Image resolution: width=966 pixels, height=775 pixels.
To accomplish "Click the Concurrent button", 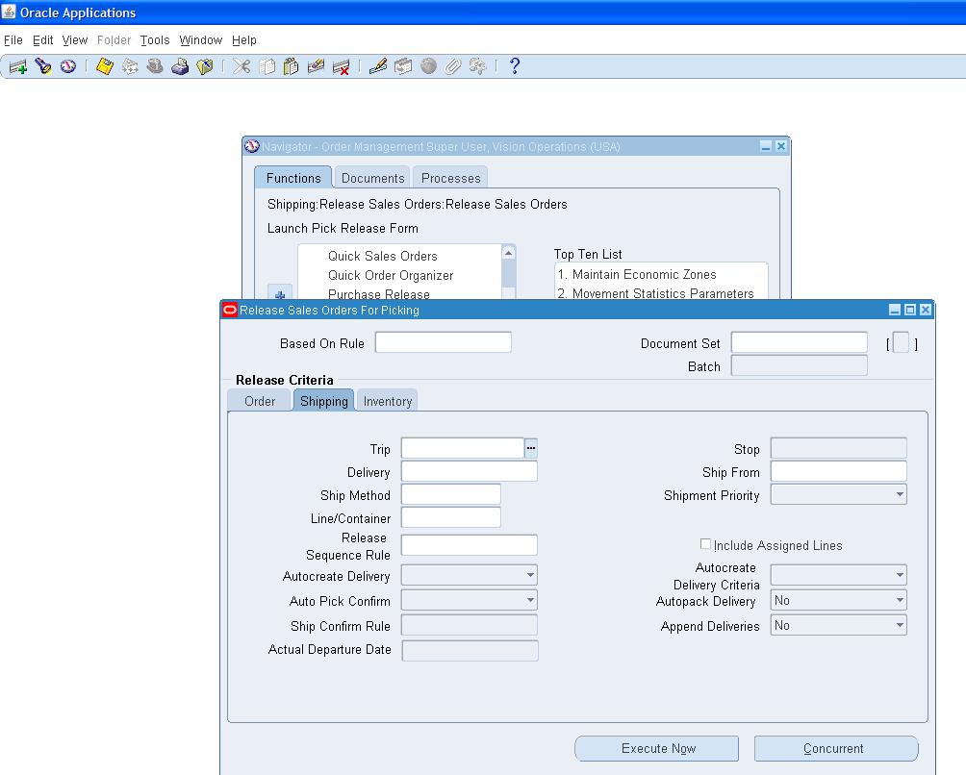I will pos(836,748).
